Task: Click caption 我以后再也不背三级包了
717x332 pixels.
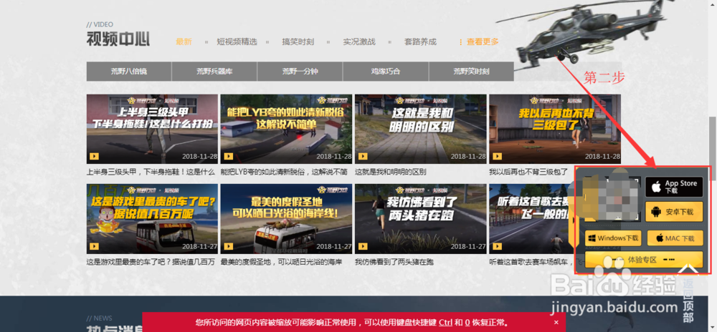Action: (528, 172)
